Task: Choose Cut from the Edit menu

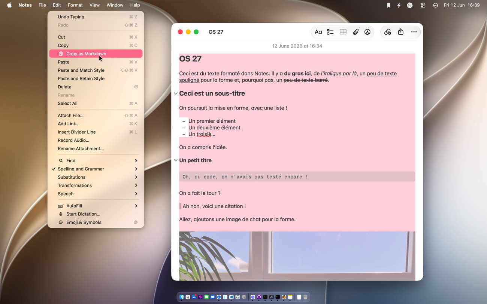Action: 96,37
